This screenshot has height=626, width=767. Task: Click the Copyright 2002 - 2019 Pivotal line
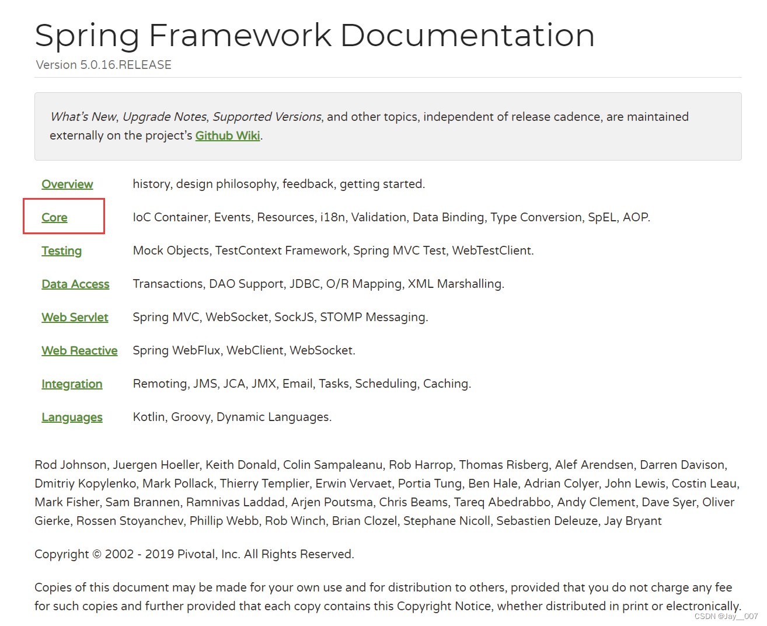tap(194, 554)
